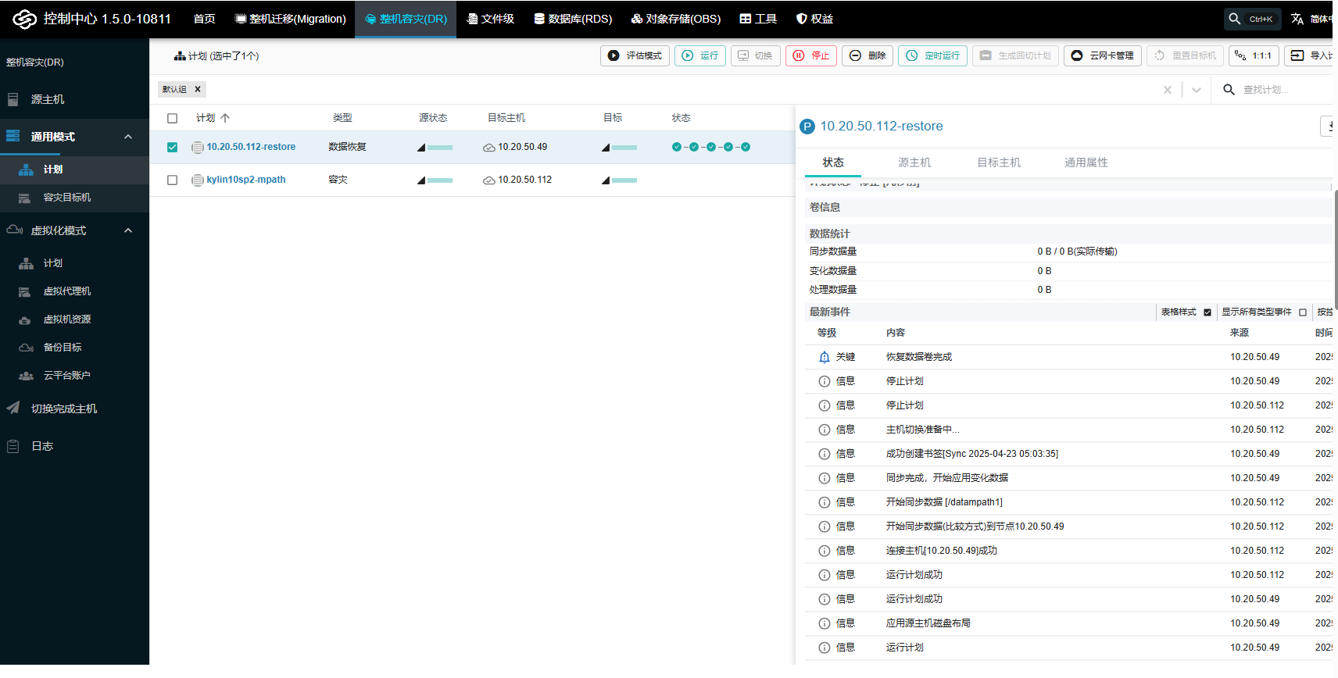Switch to the 源主机 detail tab

tap(914, 162)
